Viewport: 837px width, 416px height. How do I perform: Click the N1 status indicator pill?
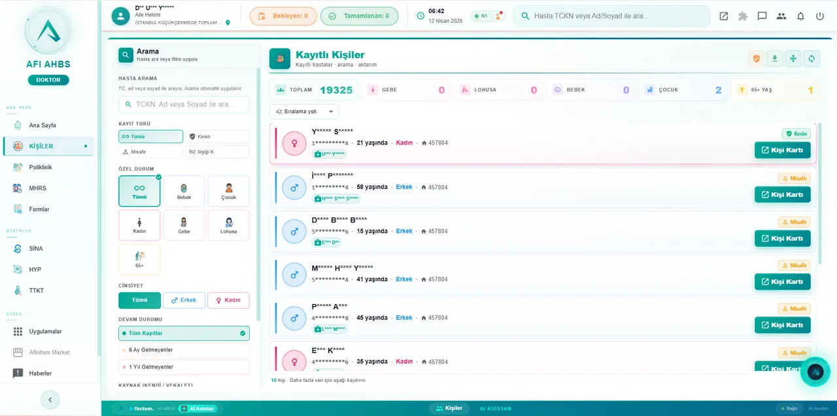click(488, 16)
